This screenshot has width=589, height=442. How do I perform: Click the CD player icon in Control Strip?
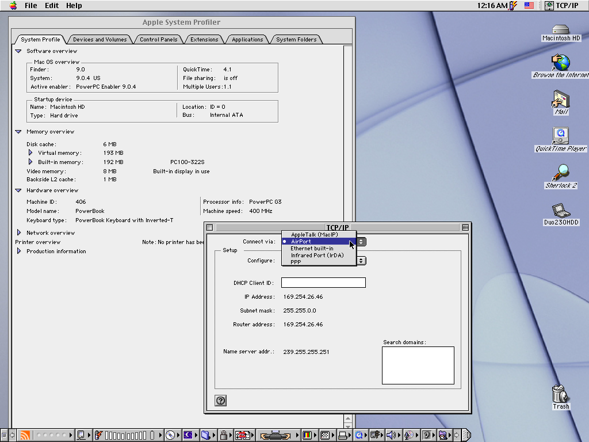(170, 435)
